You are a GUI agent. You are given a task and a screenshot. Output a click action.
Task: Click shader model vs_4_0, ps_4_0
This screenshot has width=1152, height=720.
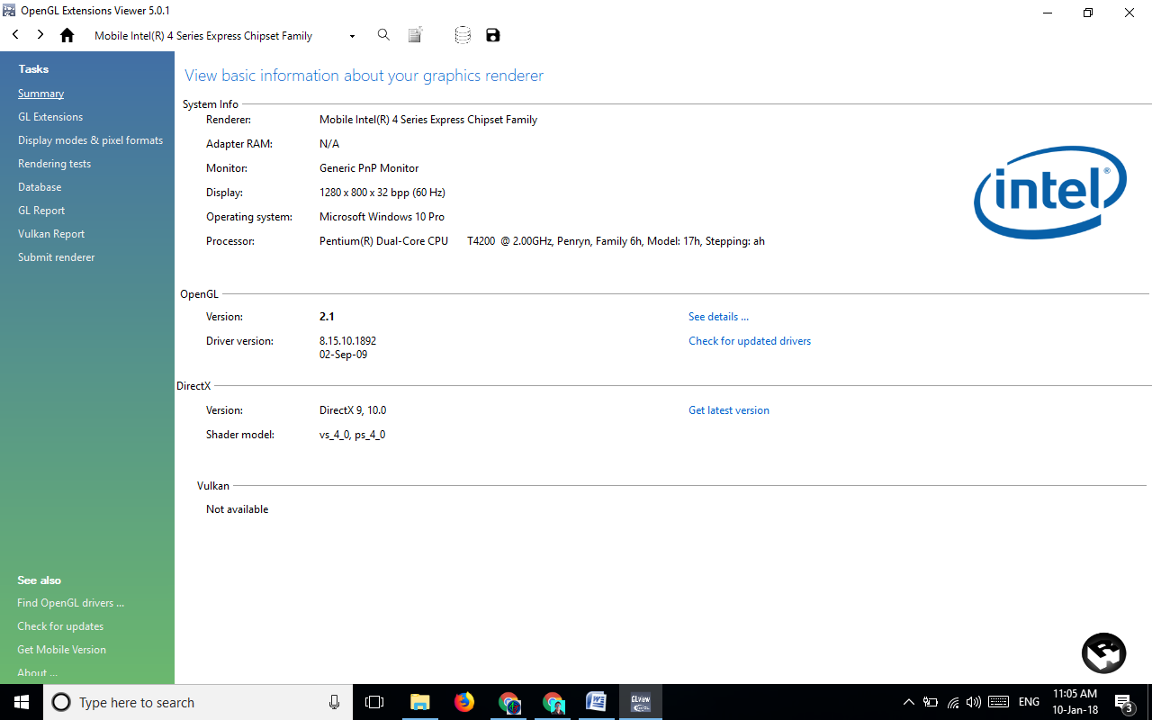[x=352, y=435]
